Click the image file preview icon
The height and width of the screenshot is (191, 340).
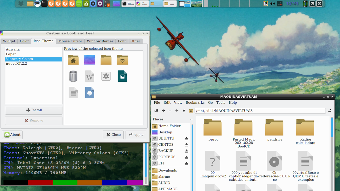(x=122, y=76)
